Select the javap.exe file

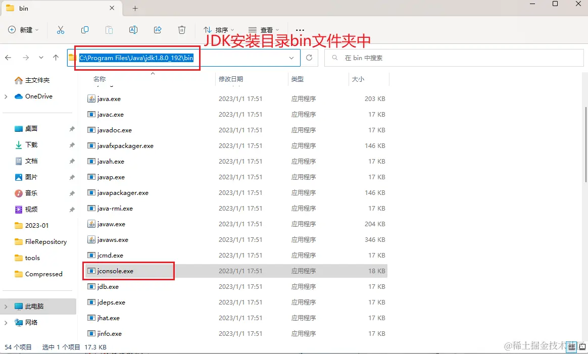(x=236, y=177)
